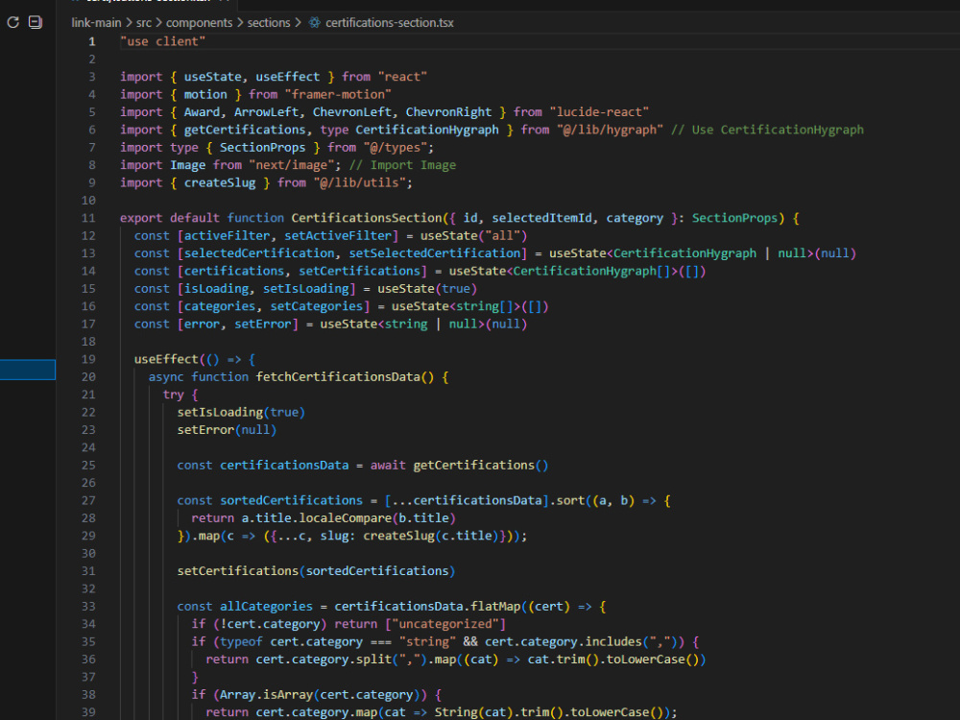The image size is (960, 720).
Task: Click the split method on line 36
Action: coord(373,660)
